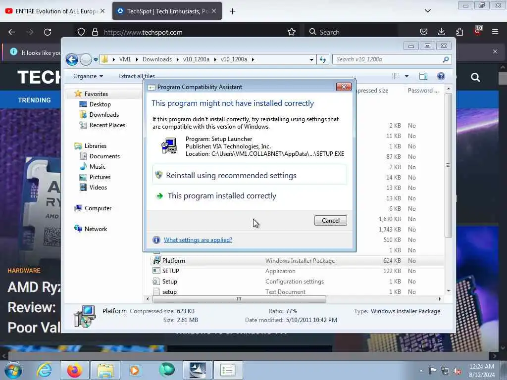
Task: Open Explorer help icon
Action: click(441, 76)
